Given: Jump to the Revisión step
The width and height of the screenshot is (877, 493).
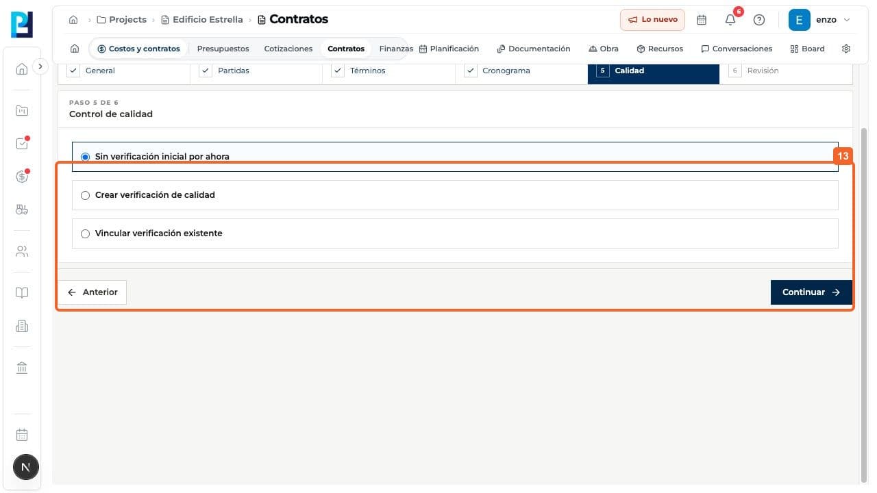Looking at the screenshot, I should click(x=786, y=71).
